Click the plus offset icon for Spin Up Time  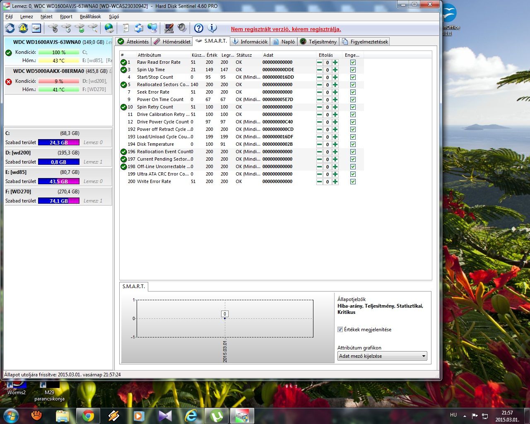coord(335,70)
